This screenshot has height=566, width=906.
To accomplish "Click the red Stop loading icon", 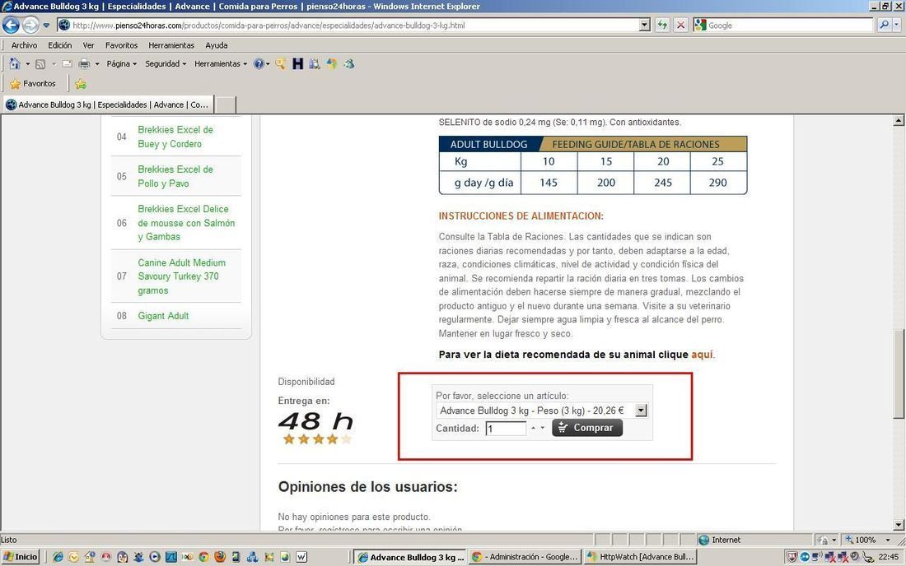I will [x=681, y=26].
